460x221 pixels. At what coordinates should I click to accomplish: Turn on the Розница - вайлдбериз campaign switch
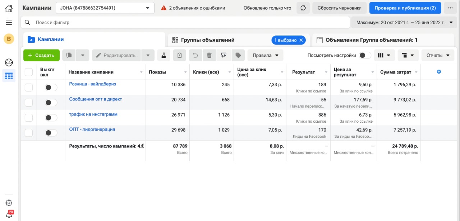point(51,88)
